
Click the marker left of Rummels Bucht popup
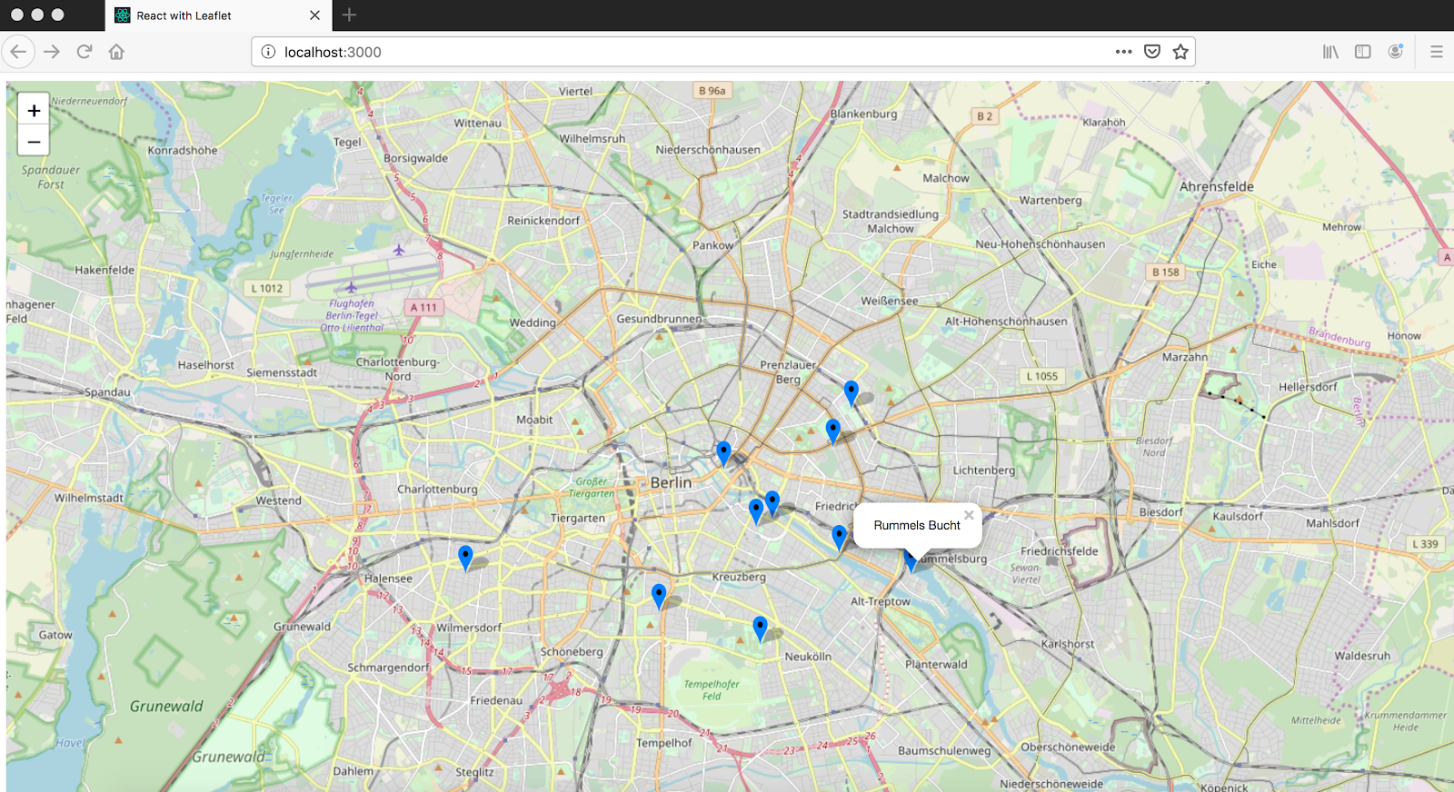pos(839,537)
